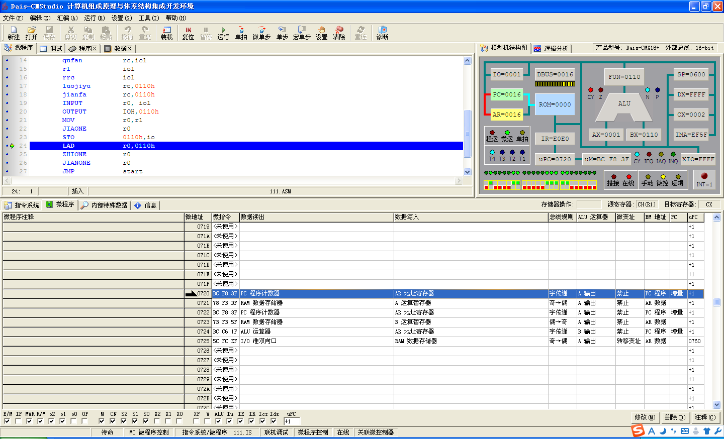Screen dimensions: 724x439
Task: Click the 注释 (C) button
Action: (x=705, y=417)
